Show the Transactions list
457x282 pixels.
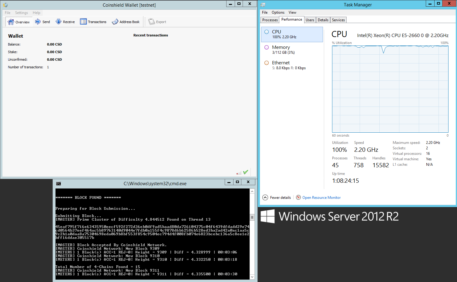coord(93,22)
